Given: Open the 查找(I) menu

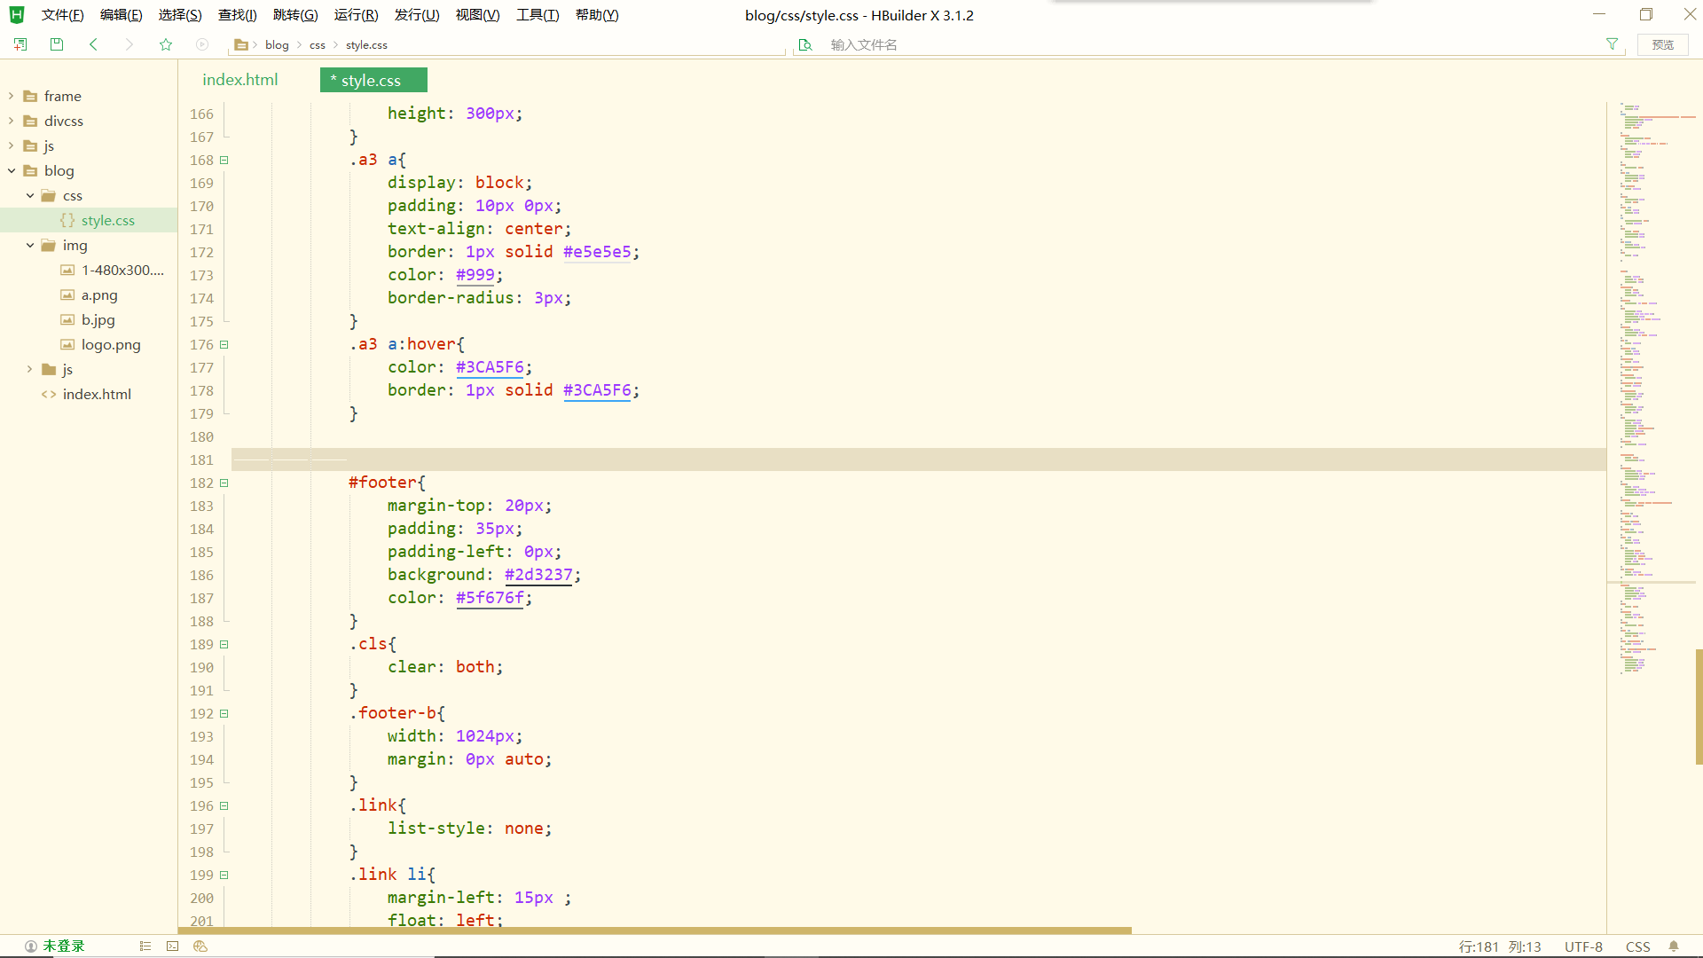Looking at the screenshot, I should (x=237, y=15).
